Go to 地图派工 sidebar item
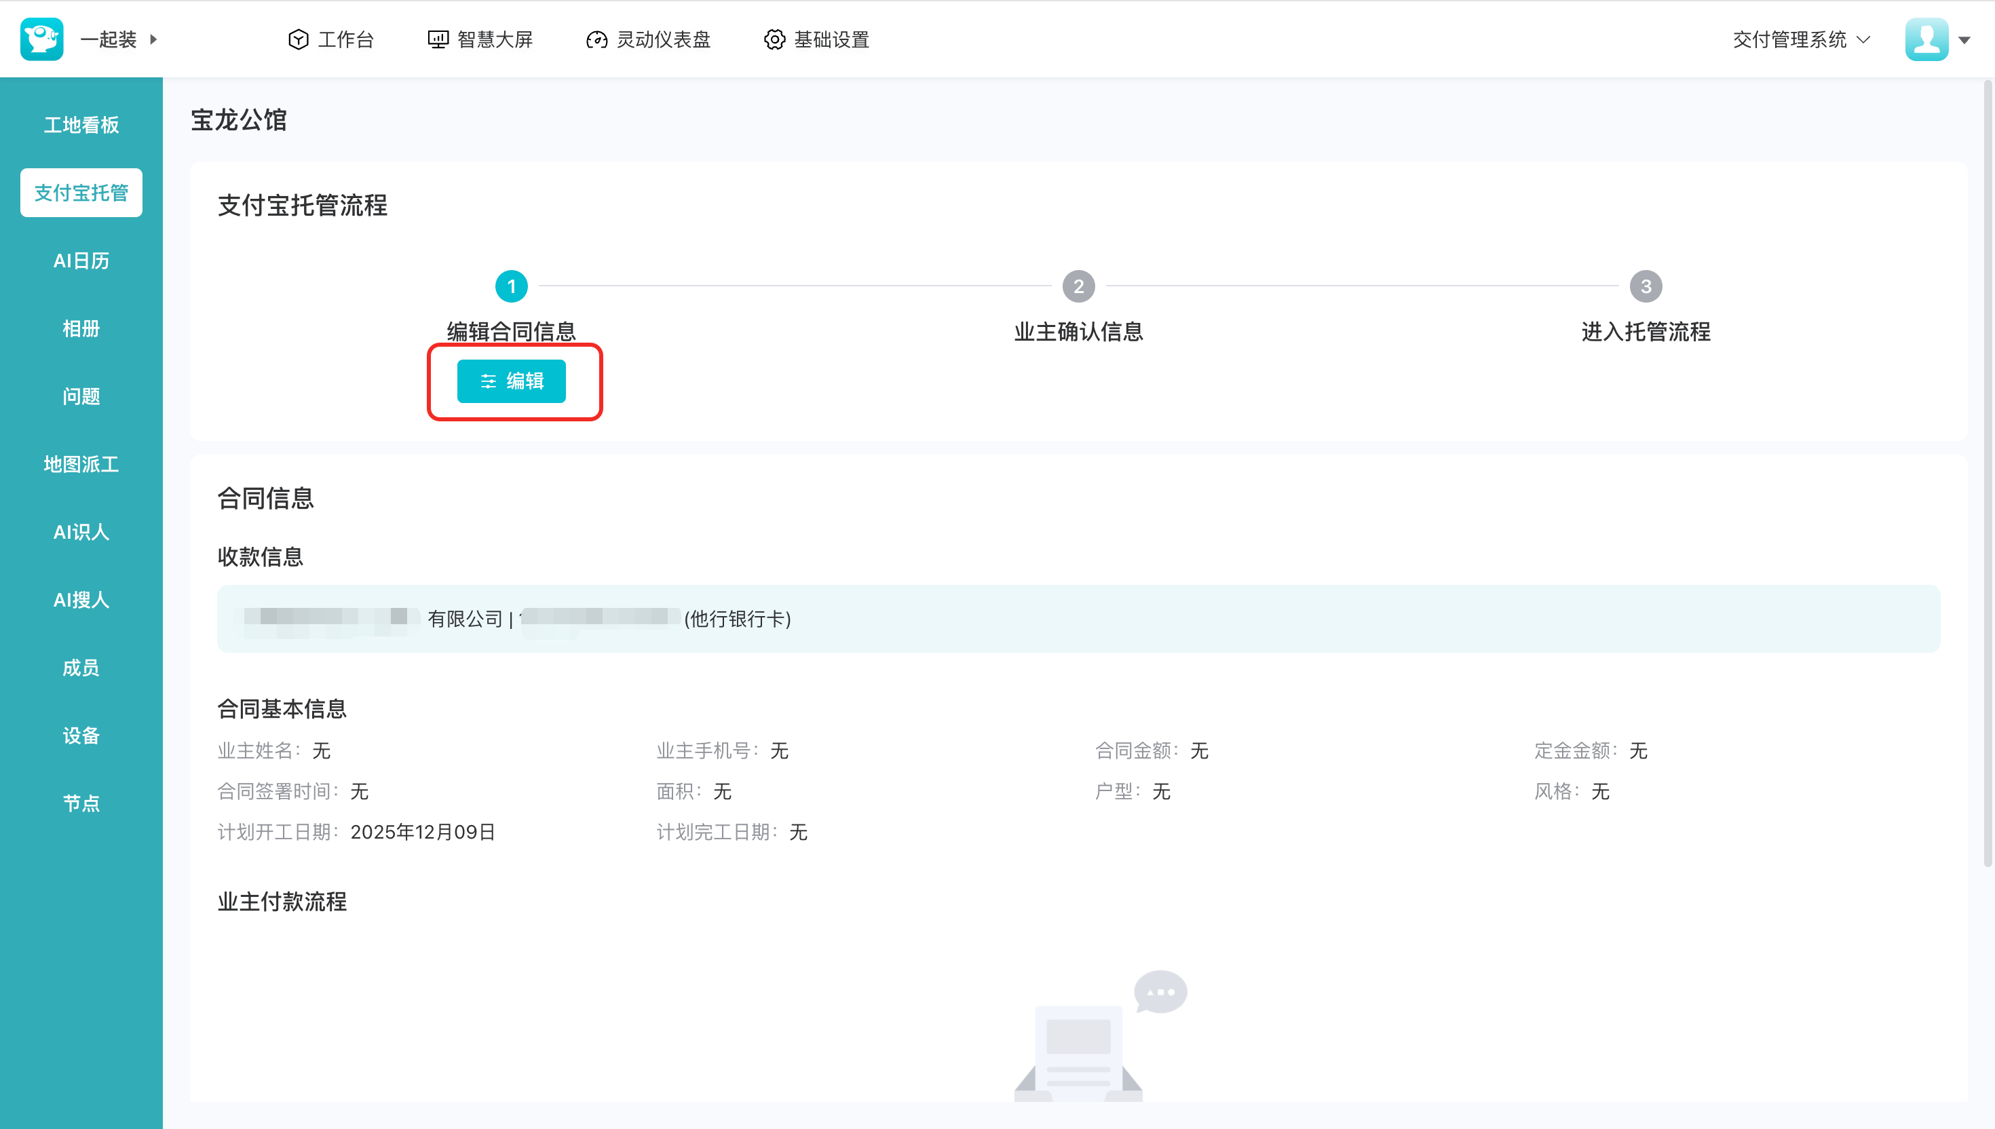This screenshot has width=1995, height=1129. 81,463
